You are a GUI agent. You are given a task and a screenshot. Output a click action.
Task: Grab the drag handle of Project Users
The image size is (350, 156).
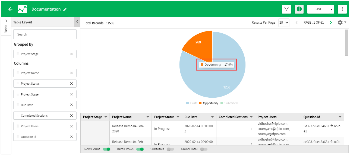[x=18, y=126]
